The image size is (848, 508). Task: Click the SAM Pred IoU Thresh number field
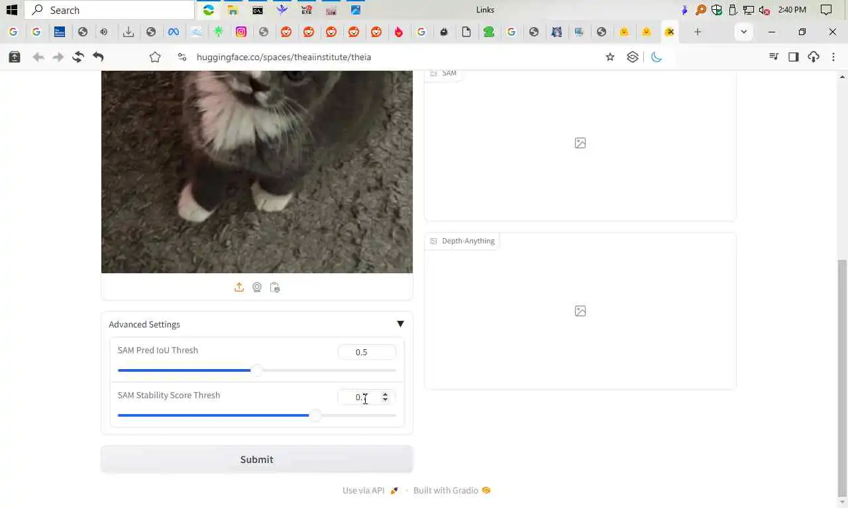[366, 352]
